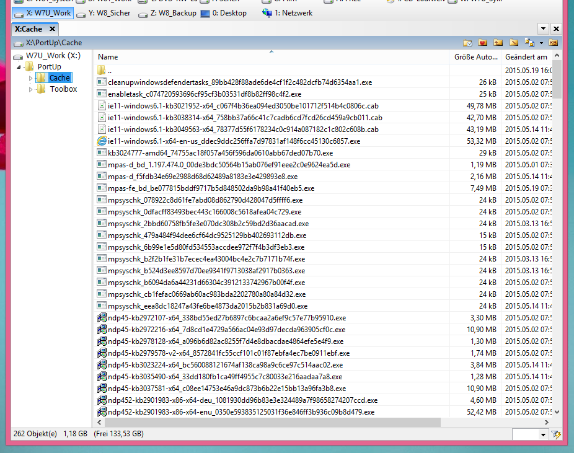Image resolution: width=574 pixels, height=453 pixels.
Task: Select the Cache folder in the tree
Action: (60, 77)
